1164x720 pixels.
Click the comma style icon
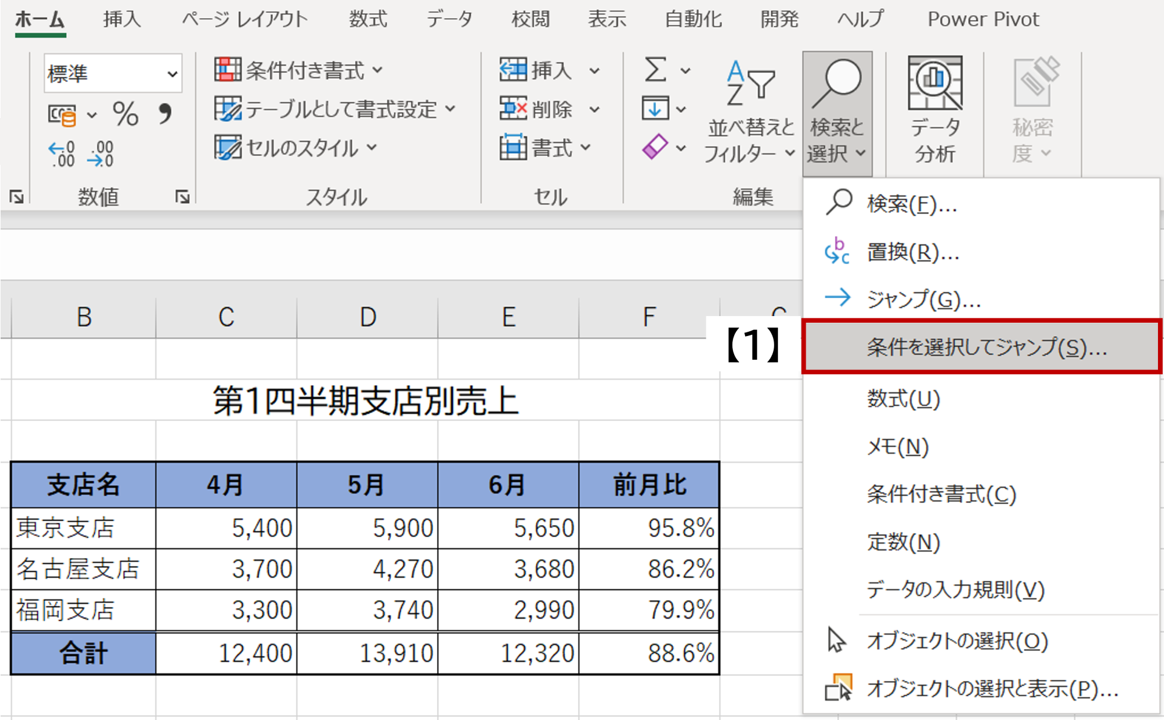(164, 113)
